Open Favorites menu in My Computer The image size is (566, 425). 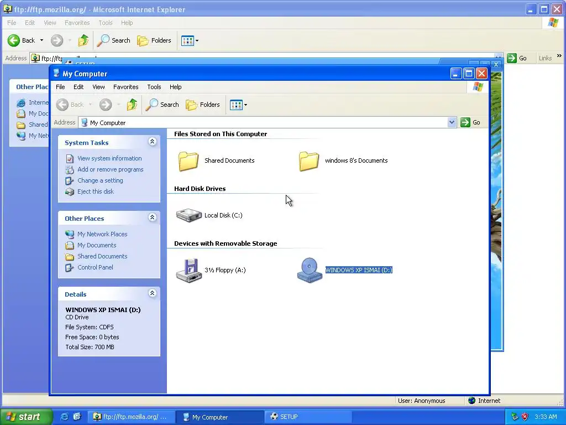coord(125,87)
